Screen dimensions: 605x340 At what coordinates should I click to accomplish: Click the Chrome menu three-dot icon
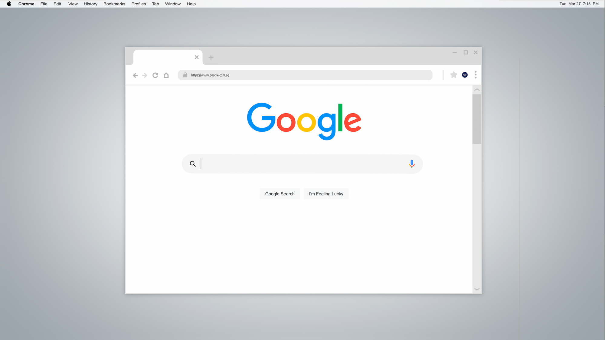click(x=476, y=75)
